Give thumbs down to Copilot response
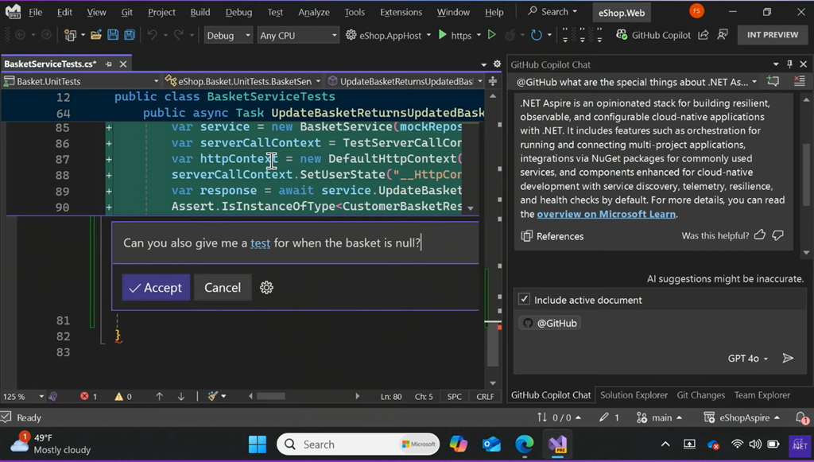The width and height of the screenshot is (814, 462). pos(778,235)
